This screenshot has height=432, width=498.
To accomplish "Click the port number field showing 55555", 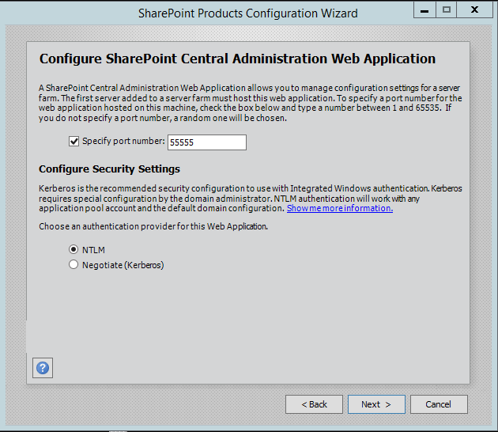I will pos(206,142).
